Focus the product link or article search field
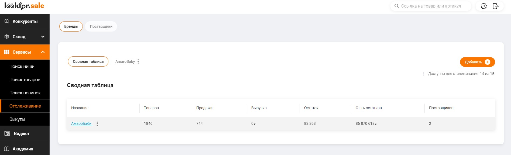This screenshot has width=511, height=155. 431,6
